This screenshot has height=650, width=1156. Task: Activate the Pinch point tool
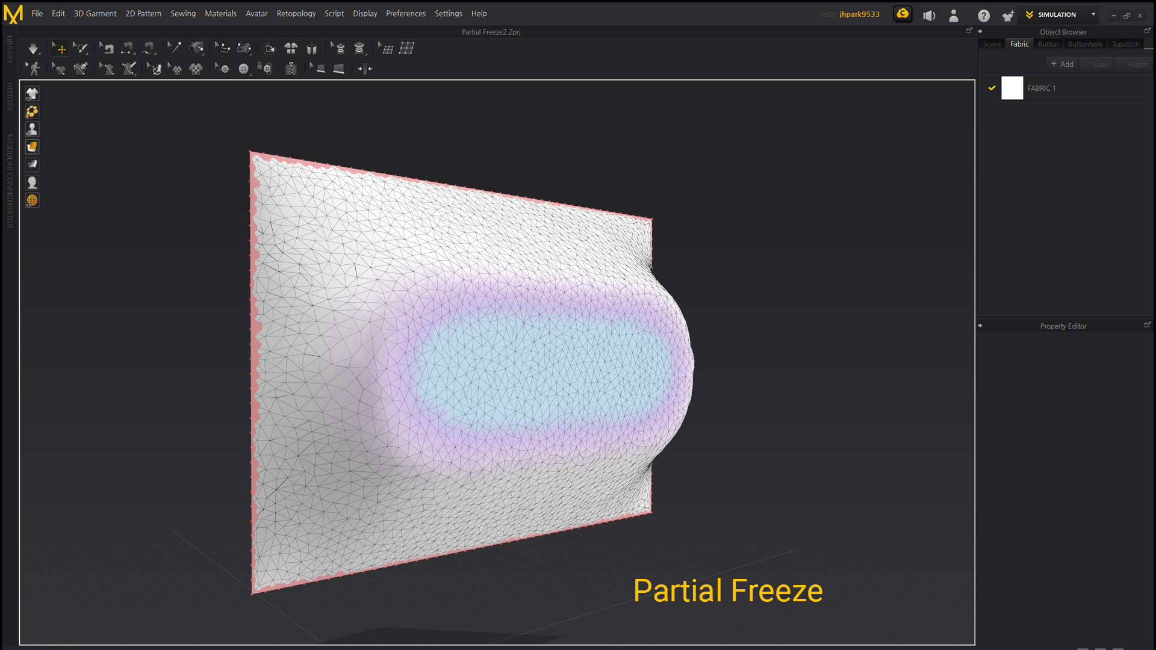point(365,69)
